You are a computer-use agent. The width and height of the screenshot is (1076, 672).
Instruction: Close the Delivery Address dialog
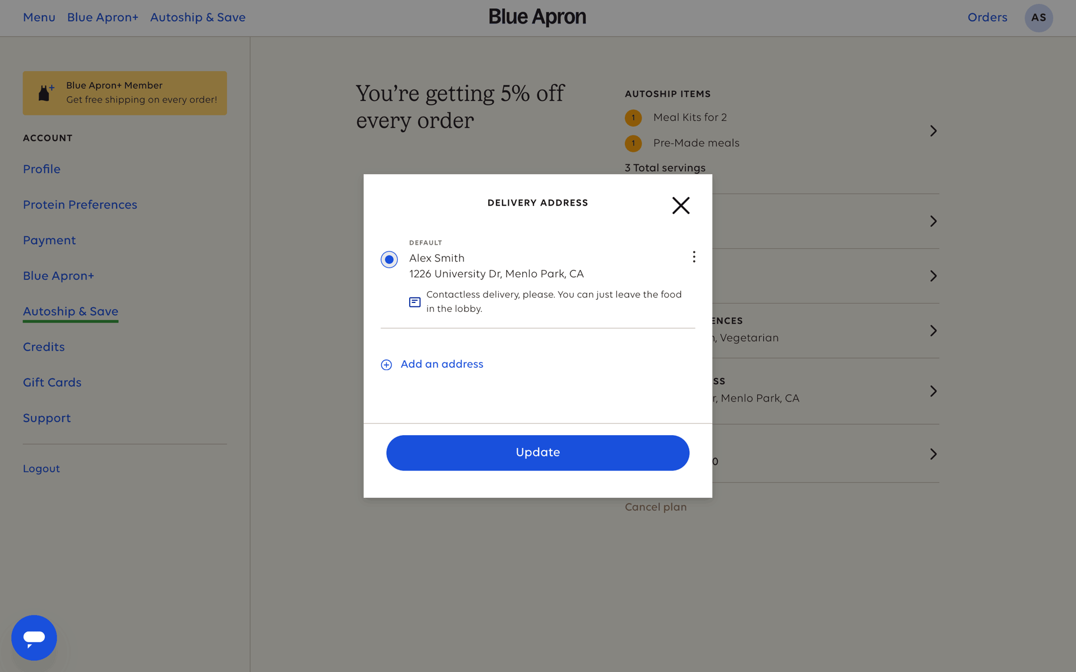pyautogui.click(x=681, y=206)
